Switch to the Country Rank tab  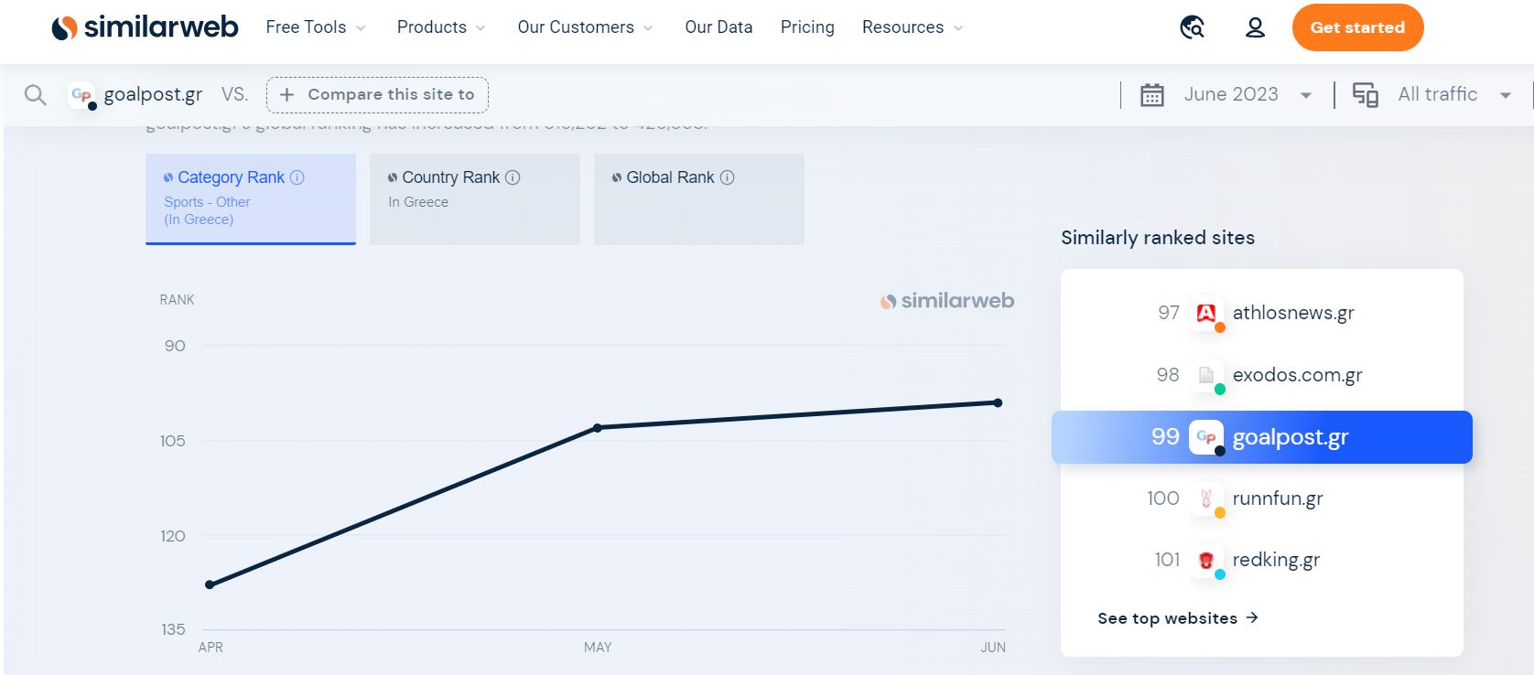coord(475,198)
